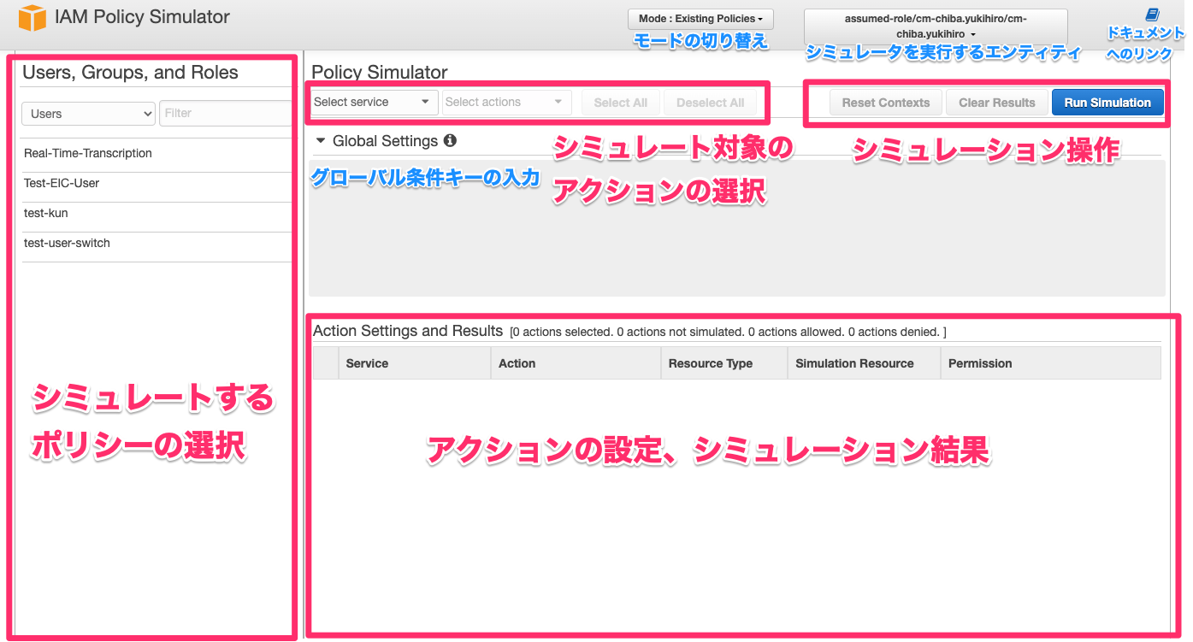Collapse the Global Settings section
Viewport: 1193px width, 642px height.
pyautogui.click(x=321, y=141)
